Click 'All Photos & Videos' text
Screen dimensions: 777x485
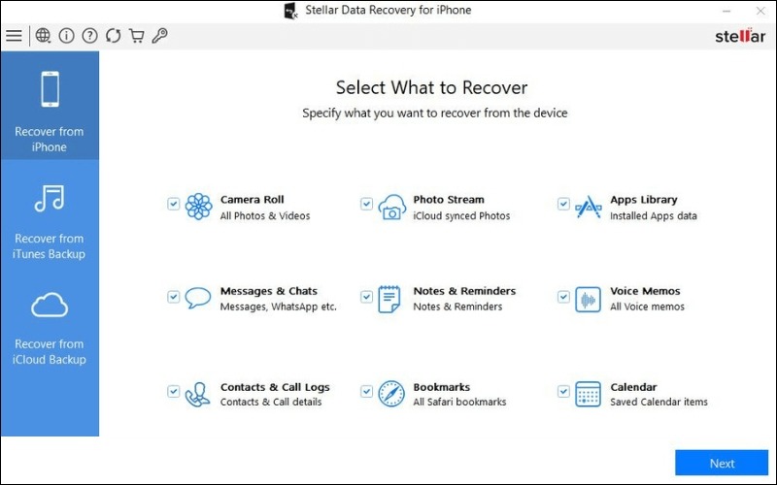coord(265,215)
